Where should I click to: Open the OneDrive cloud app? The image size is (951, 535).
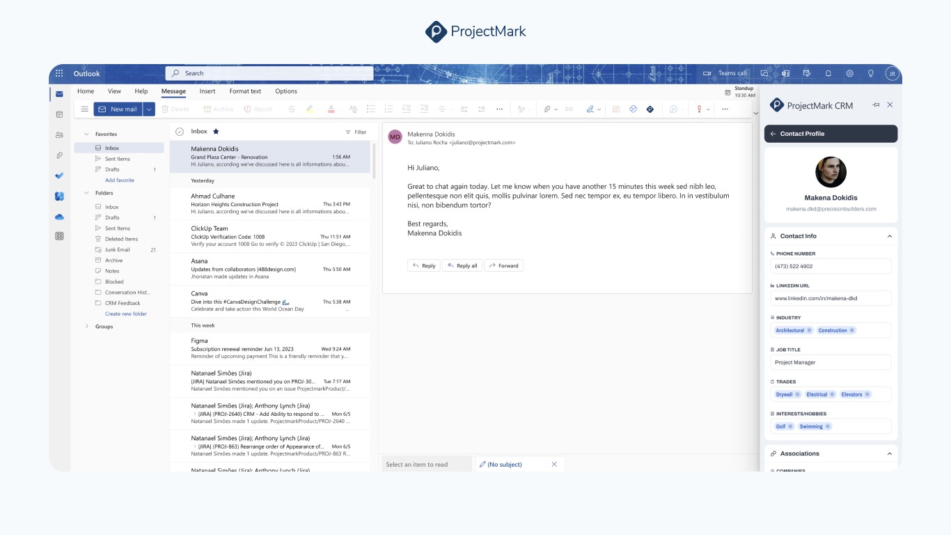(59, 217)
